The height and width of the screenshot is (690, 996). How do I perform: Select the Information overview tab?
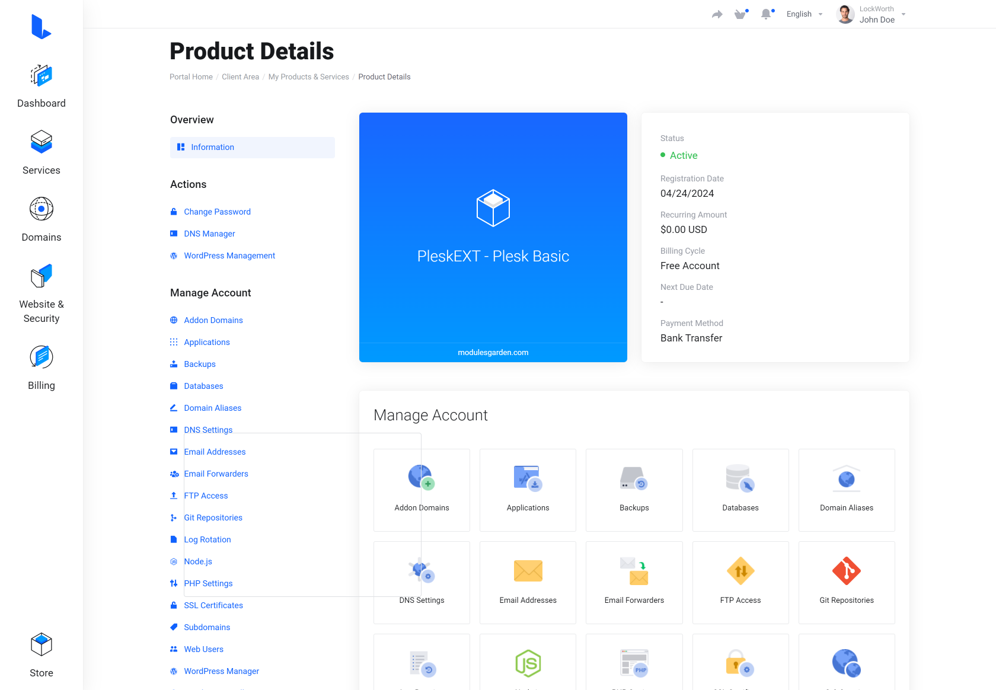252,148
